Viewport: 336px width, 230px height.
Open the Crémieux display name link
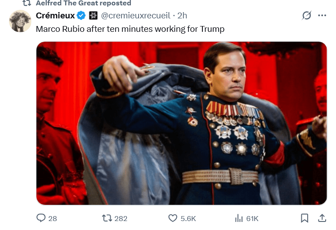point(55,16)
